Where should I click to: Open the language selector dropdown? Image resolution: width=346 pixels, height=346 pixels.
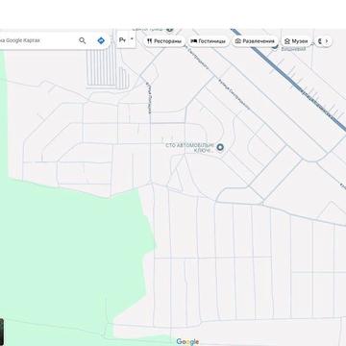coord(126,40)
